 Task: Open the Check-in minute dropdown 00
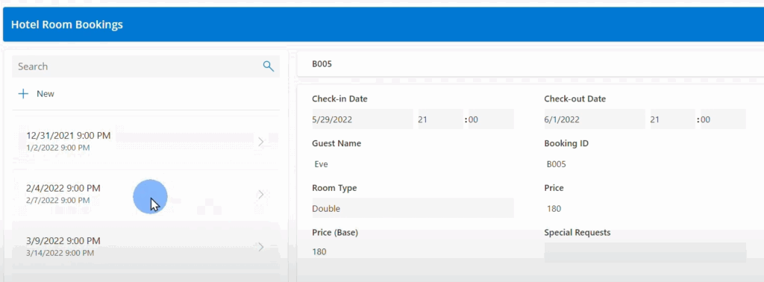click(490, 119)
